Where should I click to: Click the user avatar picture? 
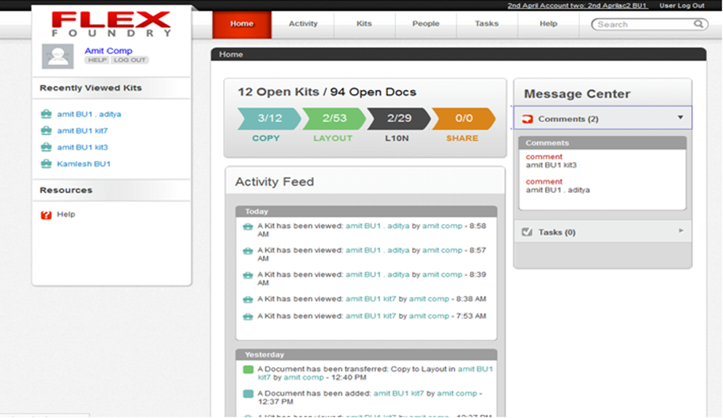57,56
